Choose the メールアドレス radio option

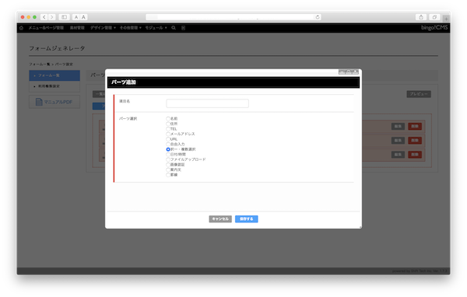pyautogui.click(x=168, y=134)
